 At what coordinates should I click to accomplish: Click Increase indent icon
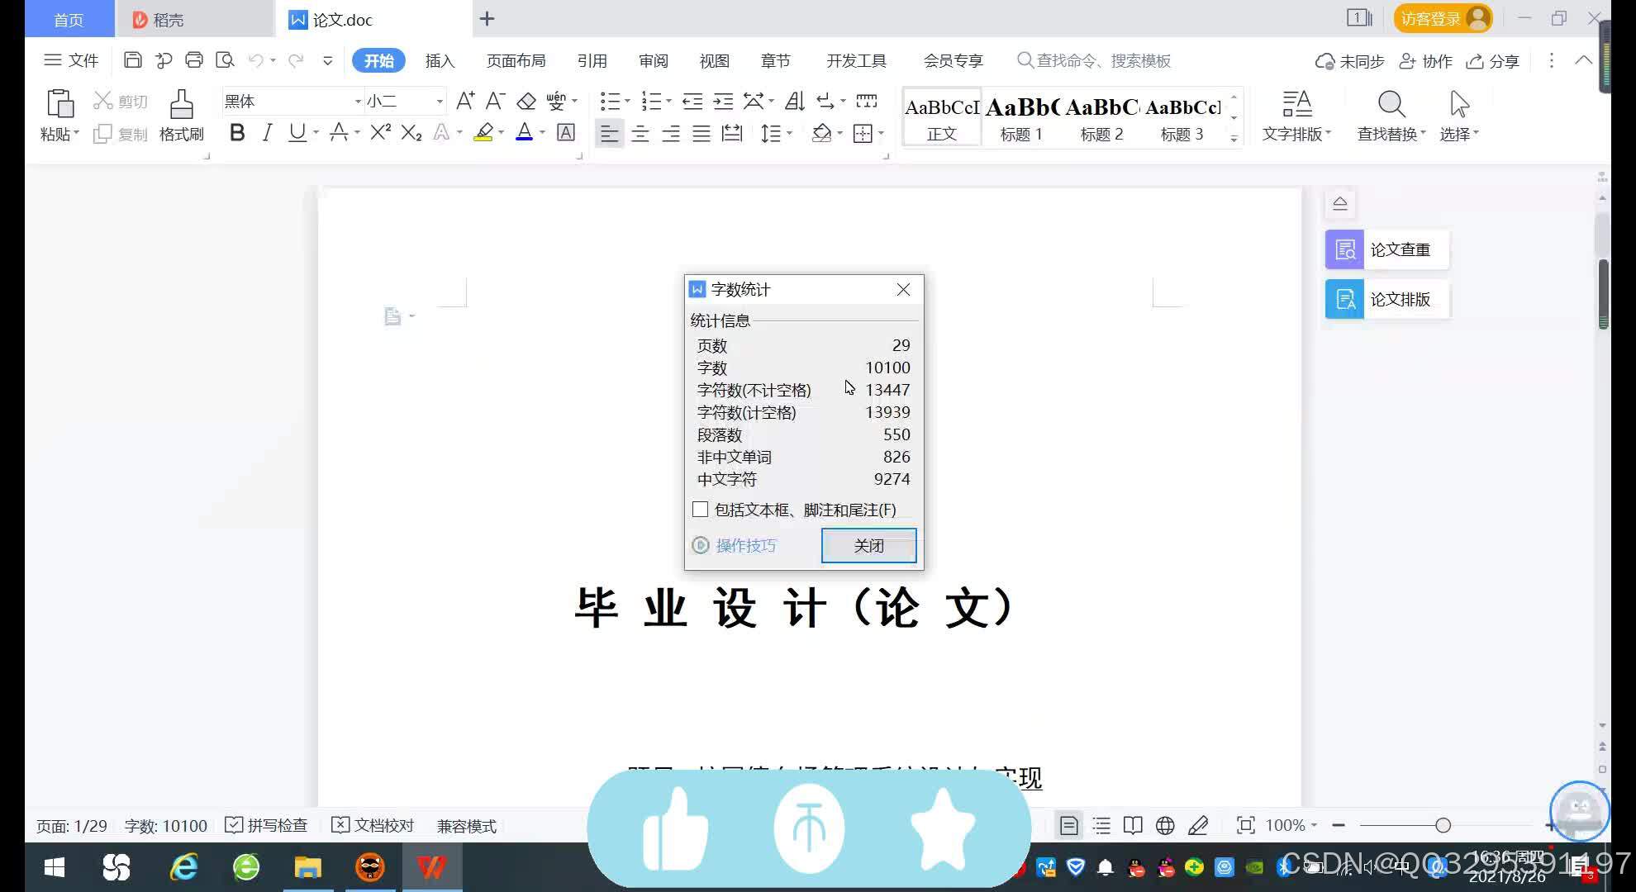click(x=723, y=101)
